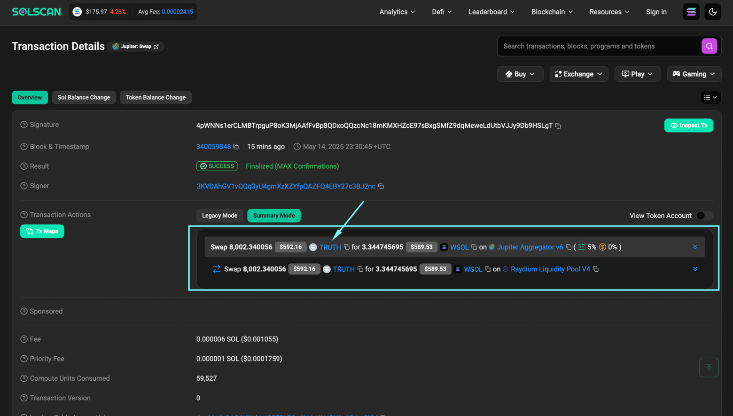Open the Exchange dropdown
The image size is (733, 416).
(578, 74)
